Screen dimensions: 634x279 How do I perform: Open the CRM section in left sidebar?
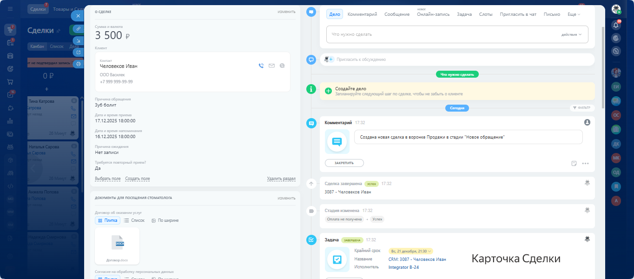coord(10,30)
